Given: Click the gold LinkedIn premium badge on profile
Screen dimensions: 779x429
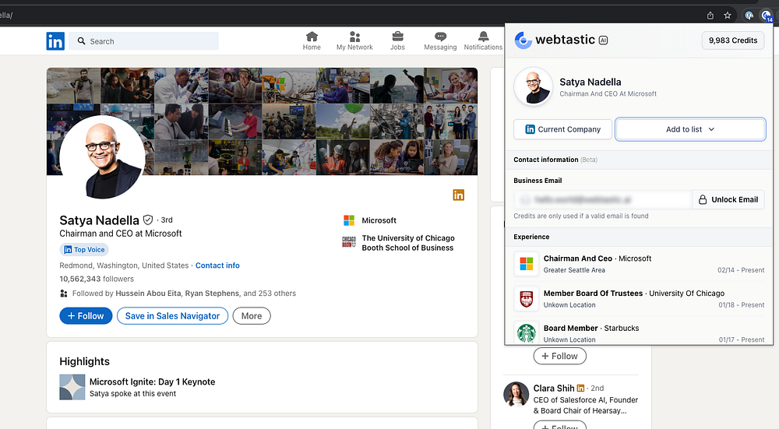Looking at the screenshot, I should point(459,195).
